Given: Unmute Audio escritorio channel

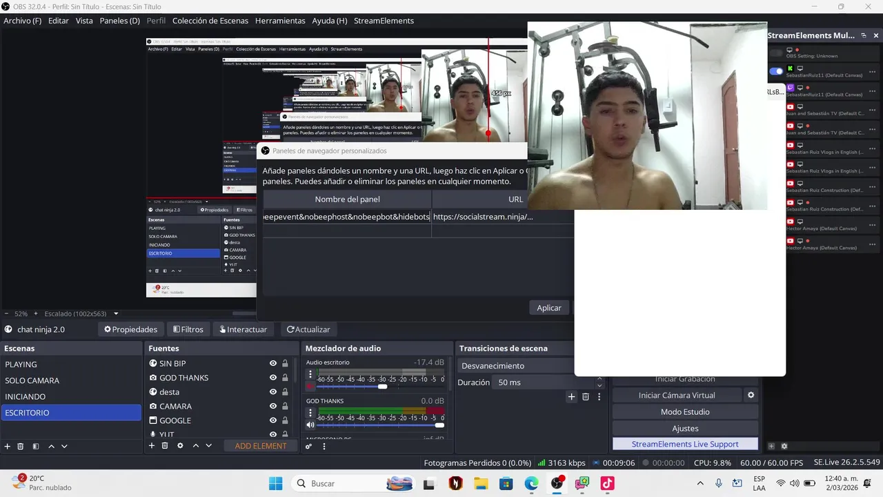Looking at the screenshot, I should coord(310,387).
